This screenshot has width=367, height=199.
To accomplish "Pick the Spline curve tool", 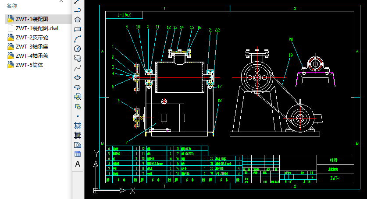I will pos(78,68).
